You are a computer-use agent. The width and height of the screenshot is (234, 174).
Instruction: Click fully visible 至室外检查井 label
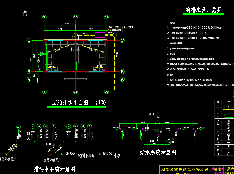52,160
